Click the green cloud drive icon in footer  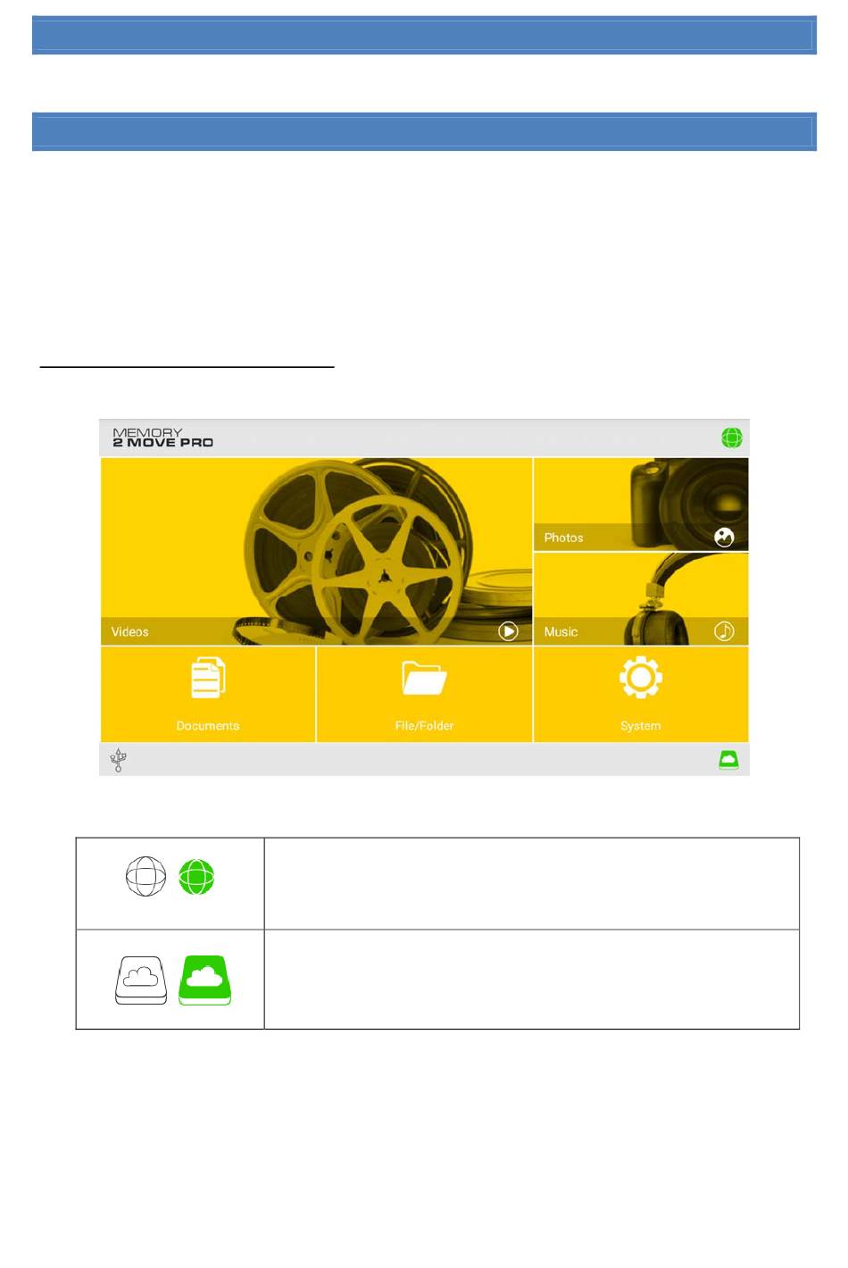pos(729,760)
